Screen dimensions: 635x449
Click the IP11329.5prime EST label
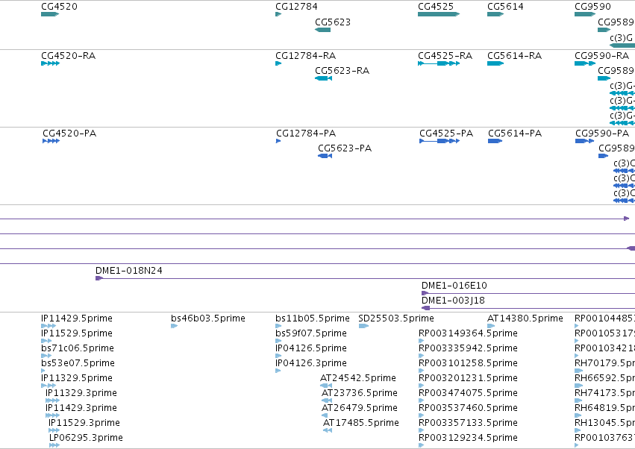77,378
